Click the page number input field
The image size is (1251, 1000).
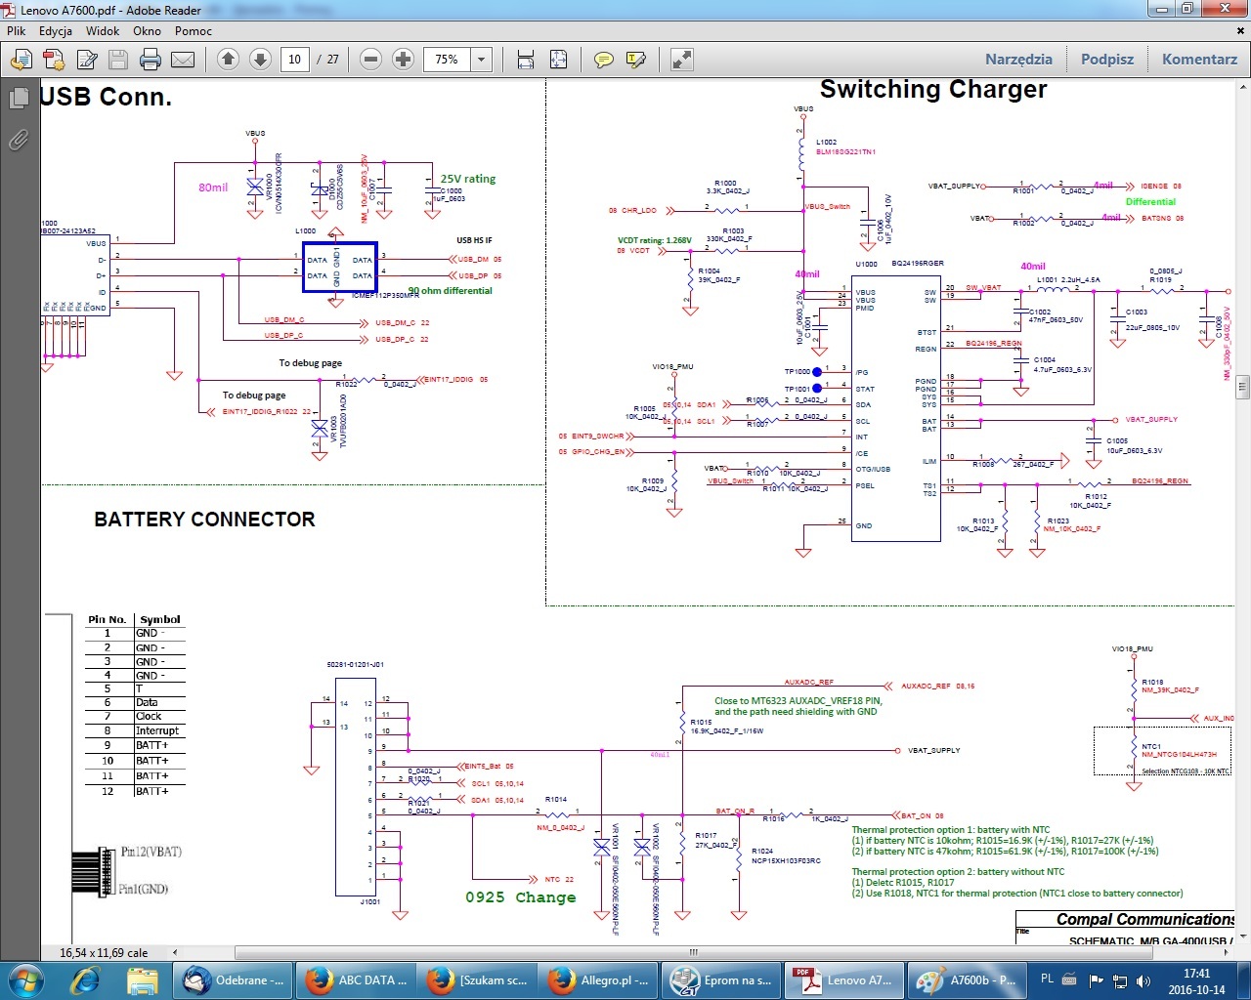[x=294, y=60]
